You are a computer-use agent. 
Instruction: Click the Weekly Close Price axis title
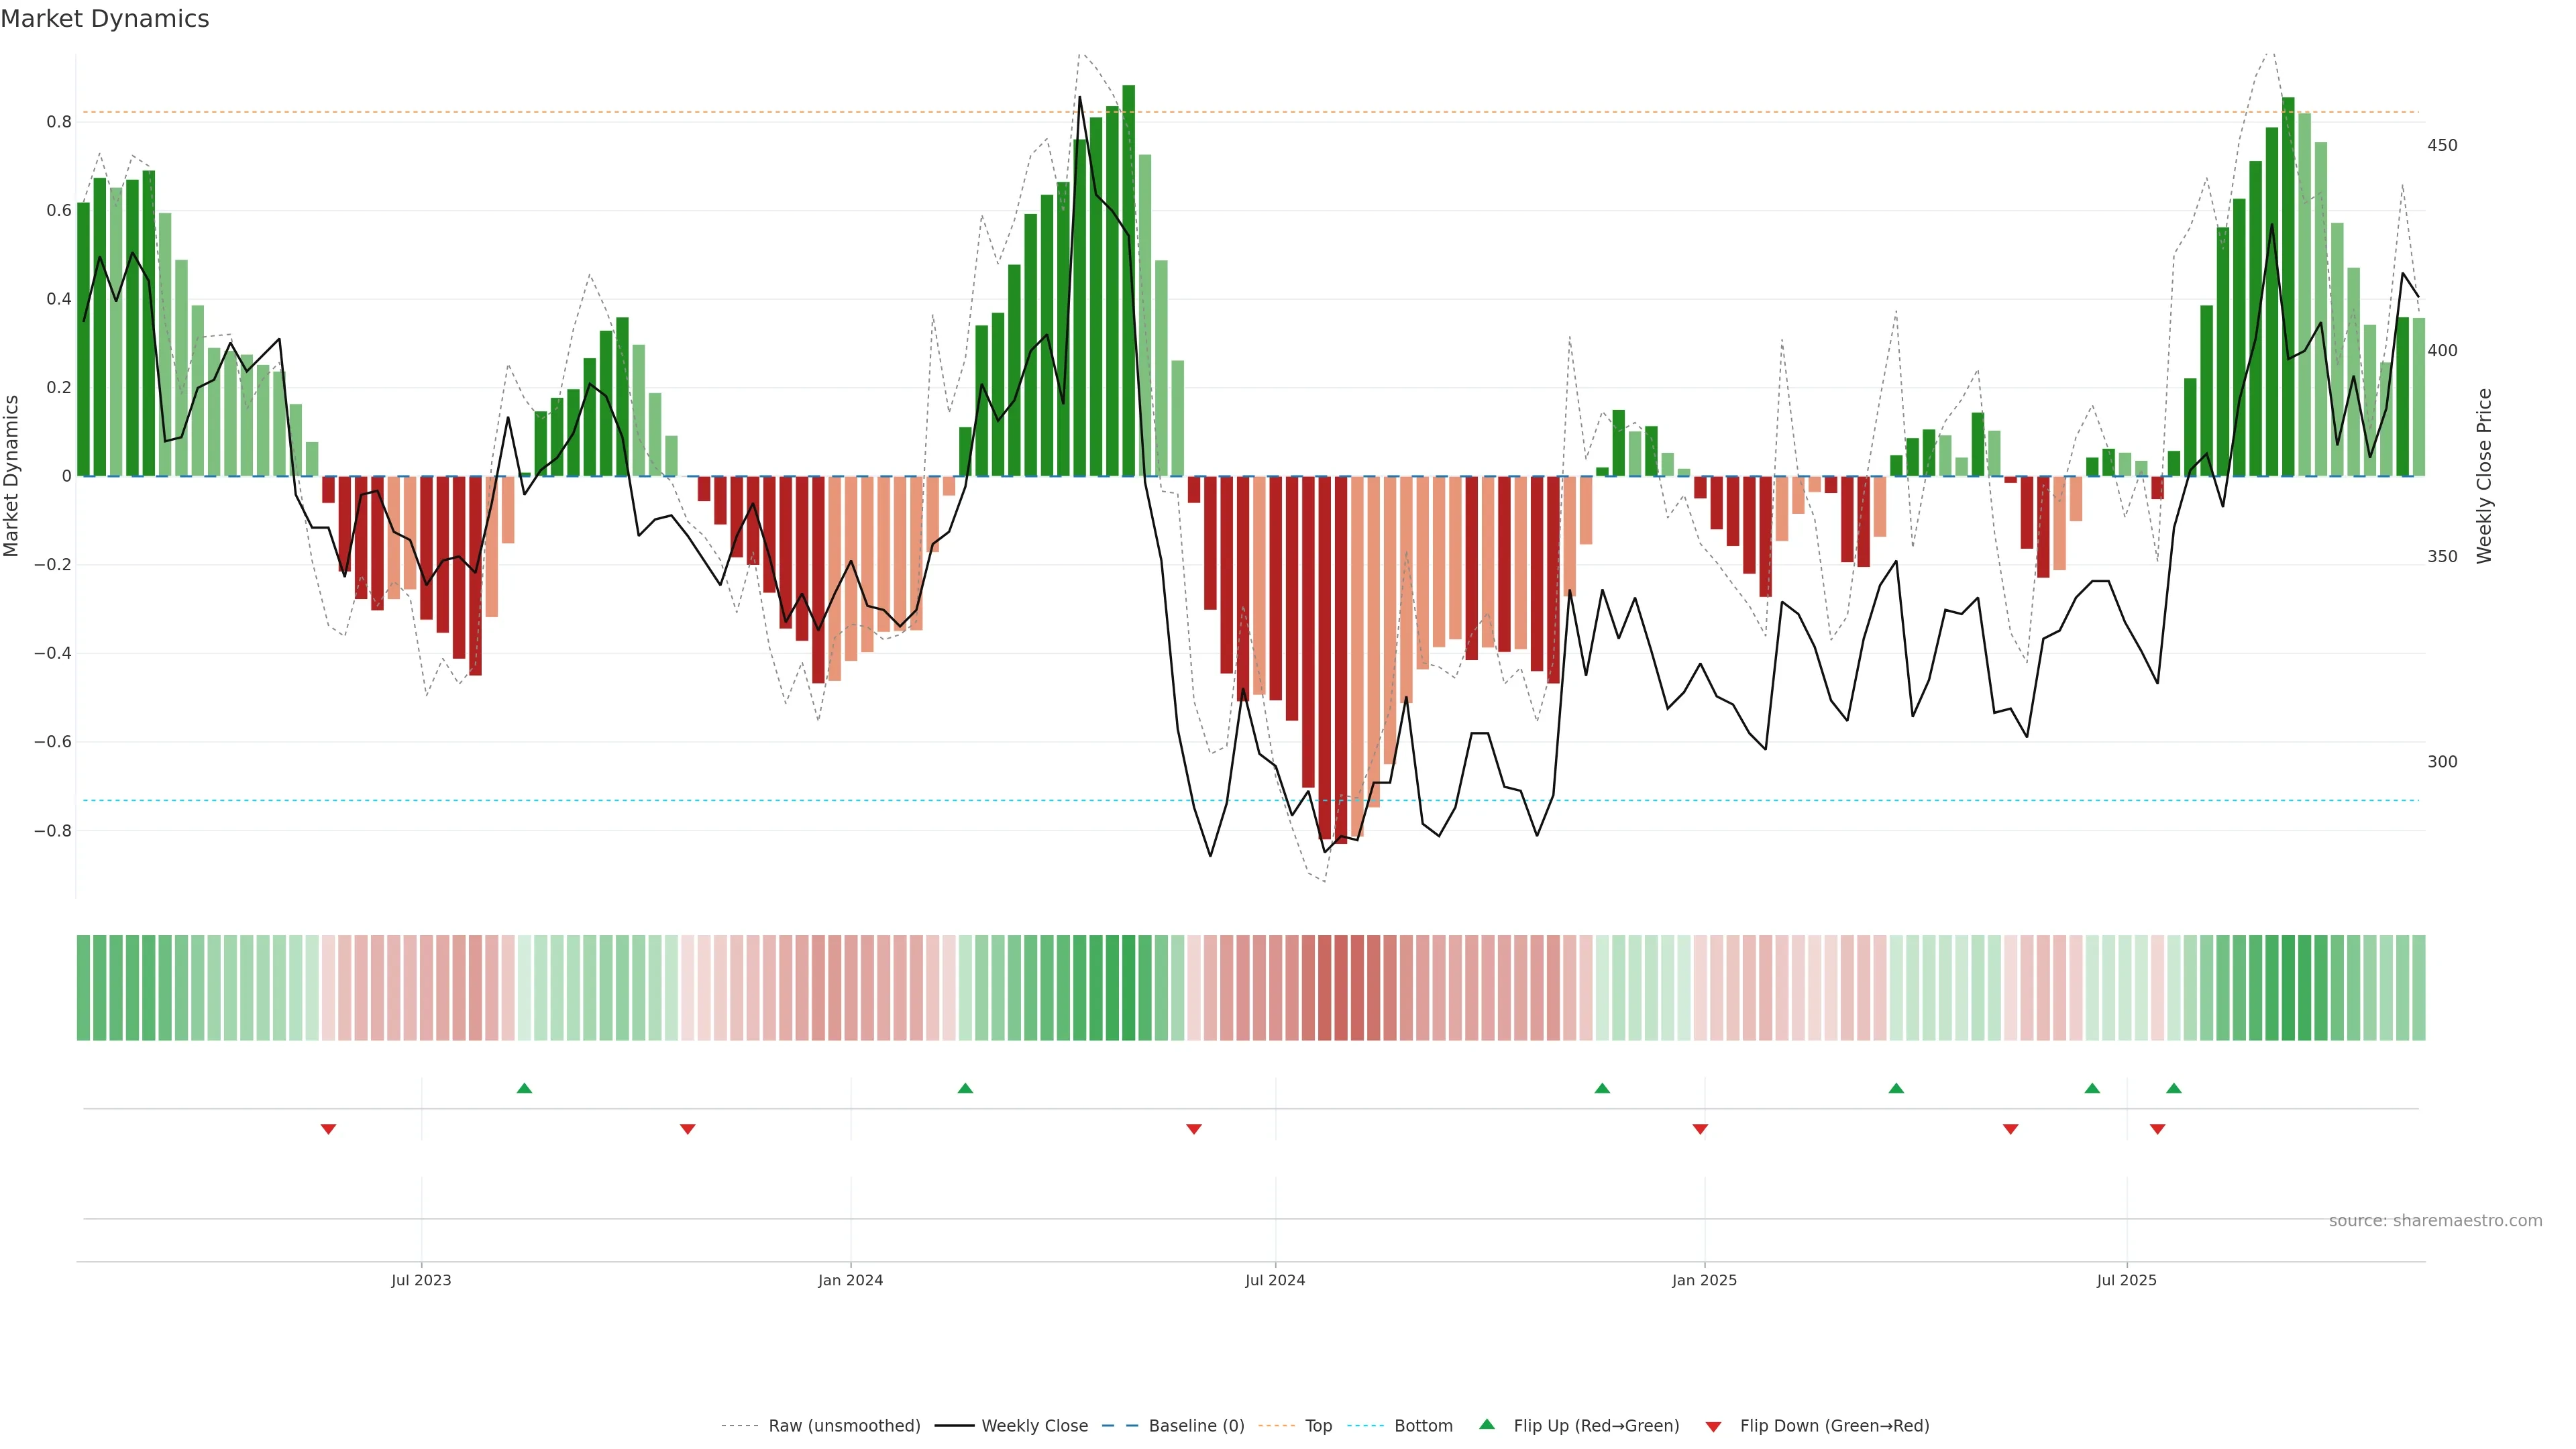click(x=2484, y=476)
